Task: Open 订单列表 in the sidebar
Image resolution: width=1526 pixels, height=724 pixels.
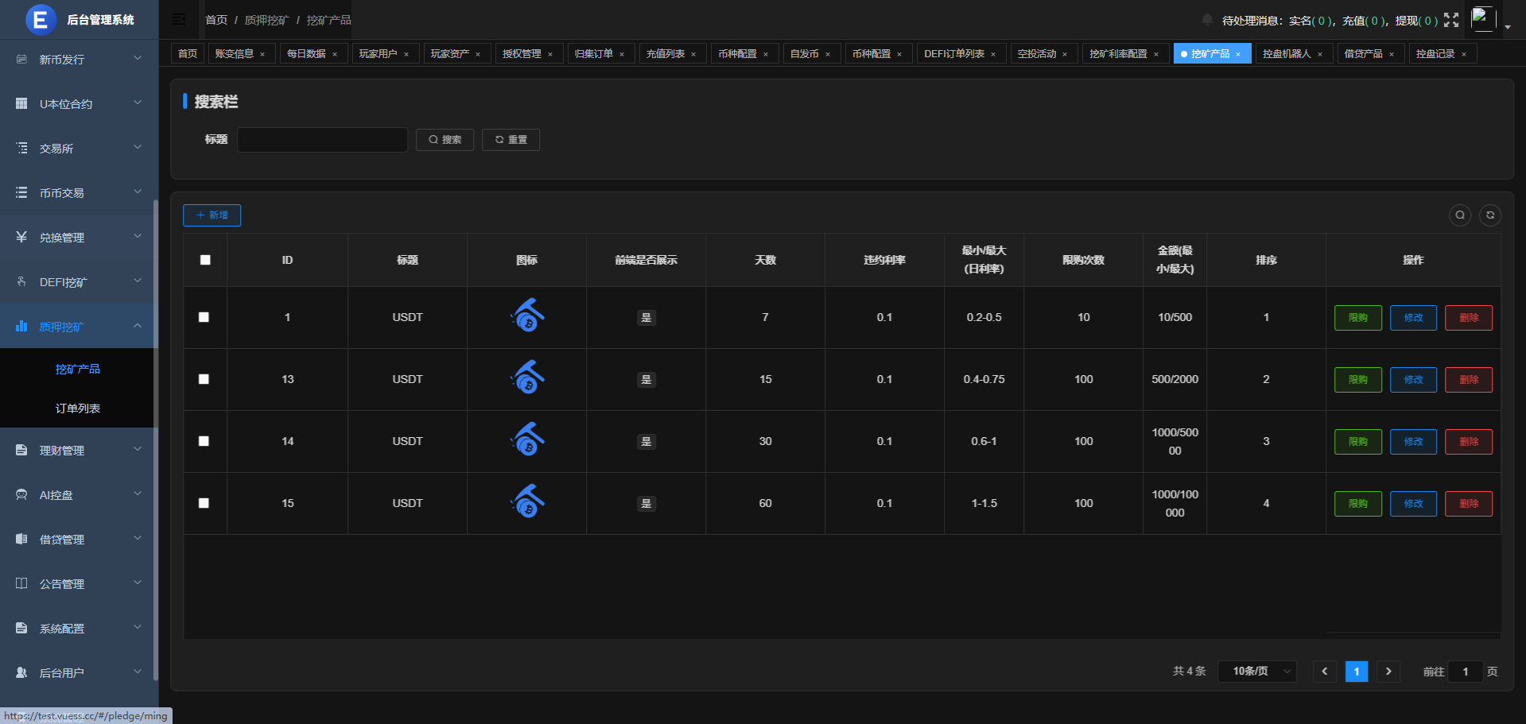Action: (x=78, y=408)
